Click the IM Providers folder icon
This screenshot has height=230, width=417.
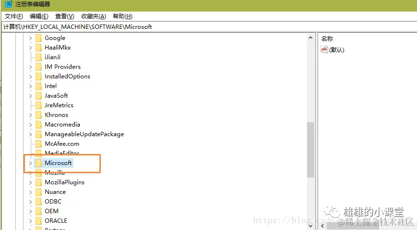38,67
